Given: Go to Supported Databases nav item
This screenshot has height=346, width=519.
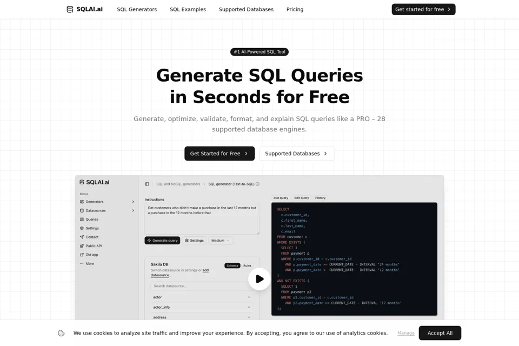Looking at the screenshot, I should pyautogui.click(x=246, y=9).
